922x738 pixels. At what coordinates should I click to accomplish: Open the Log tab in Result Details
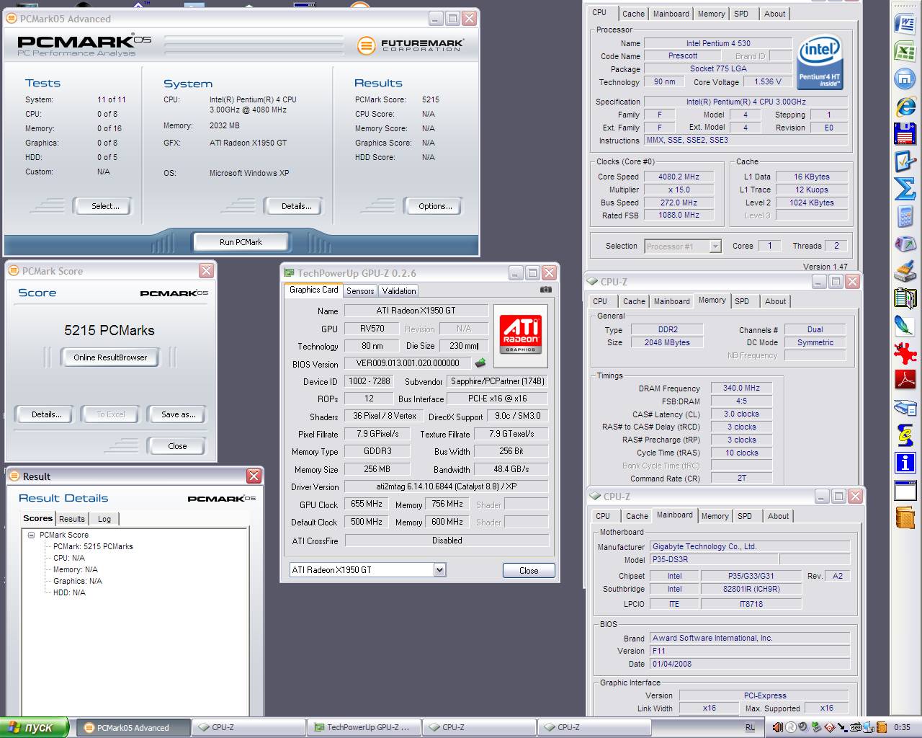pos(104,519)
